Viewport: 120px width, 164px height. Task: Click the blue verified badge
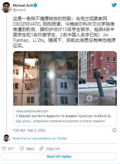35,5
